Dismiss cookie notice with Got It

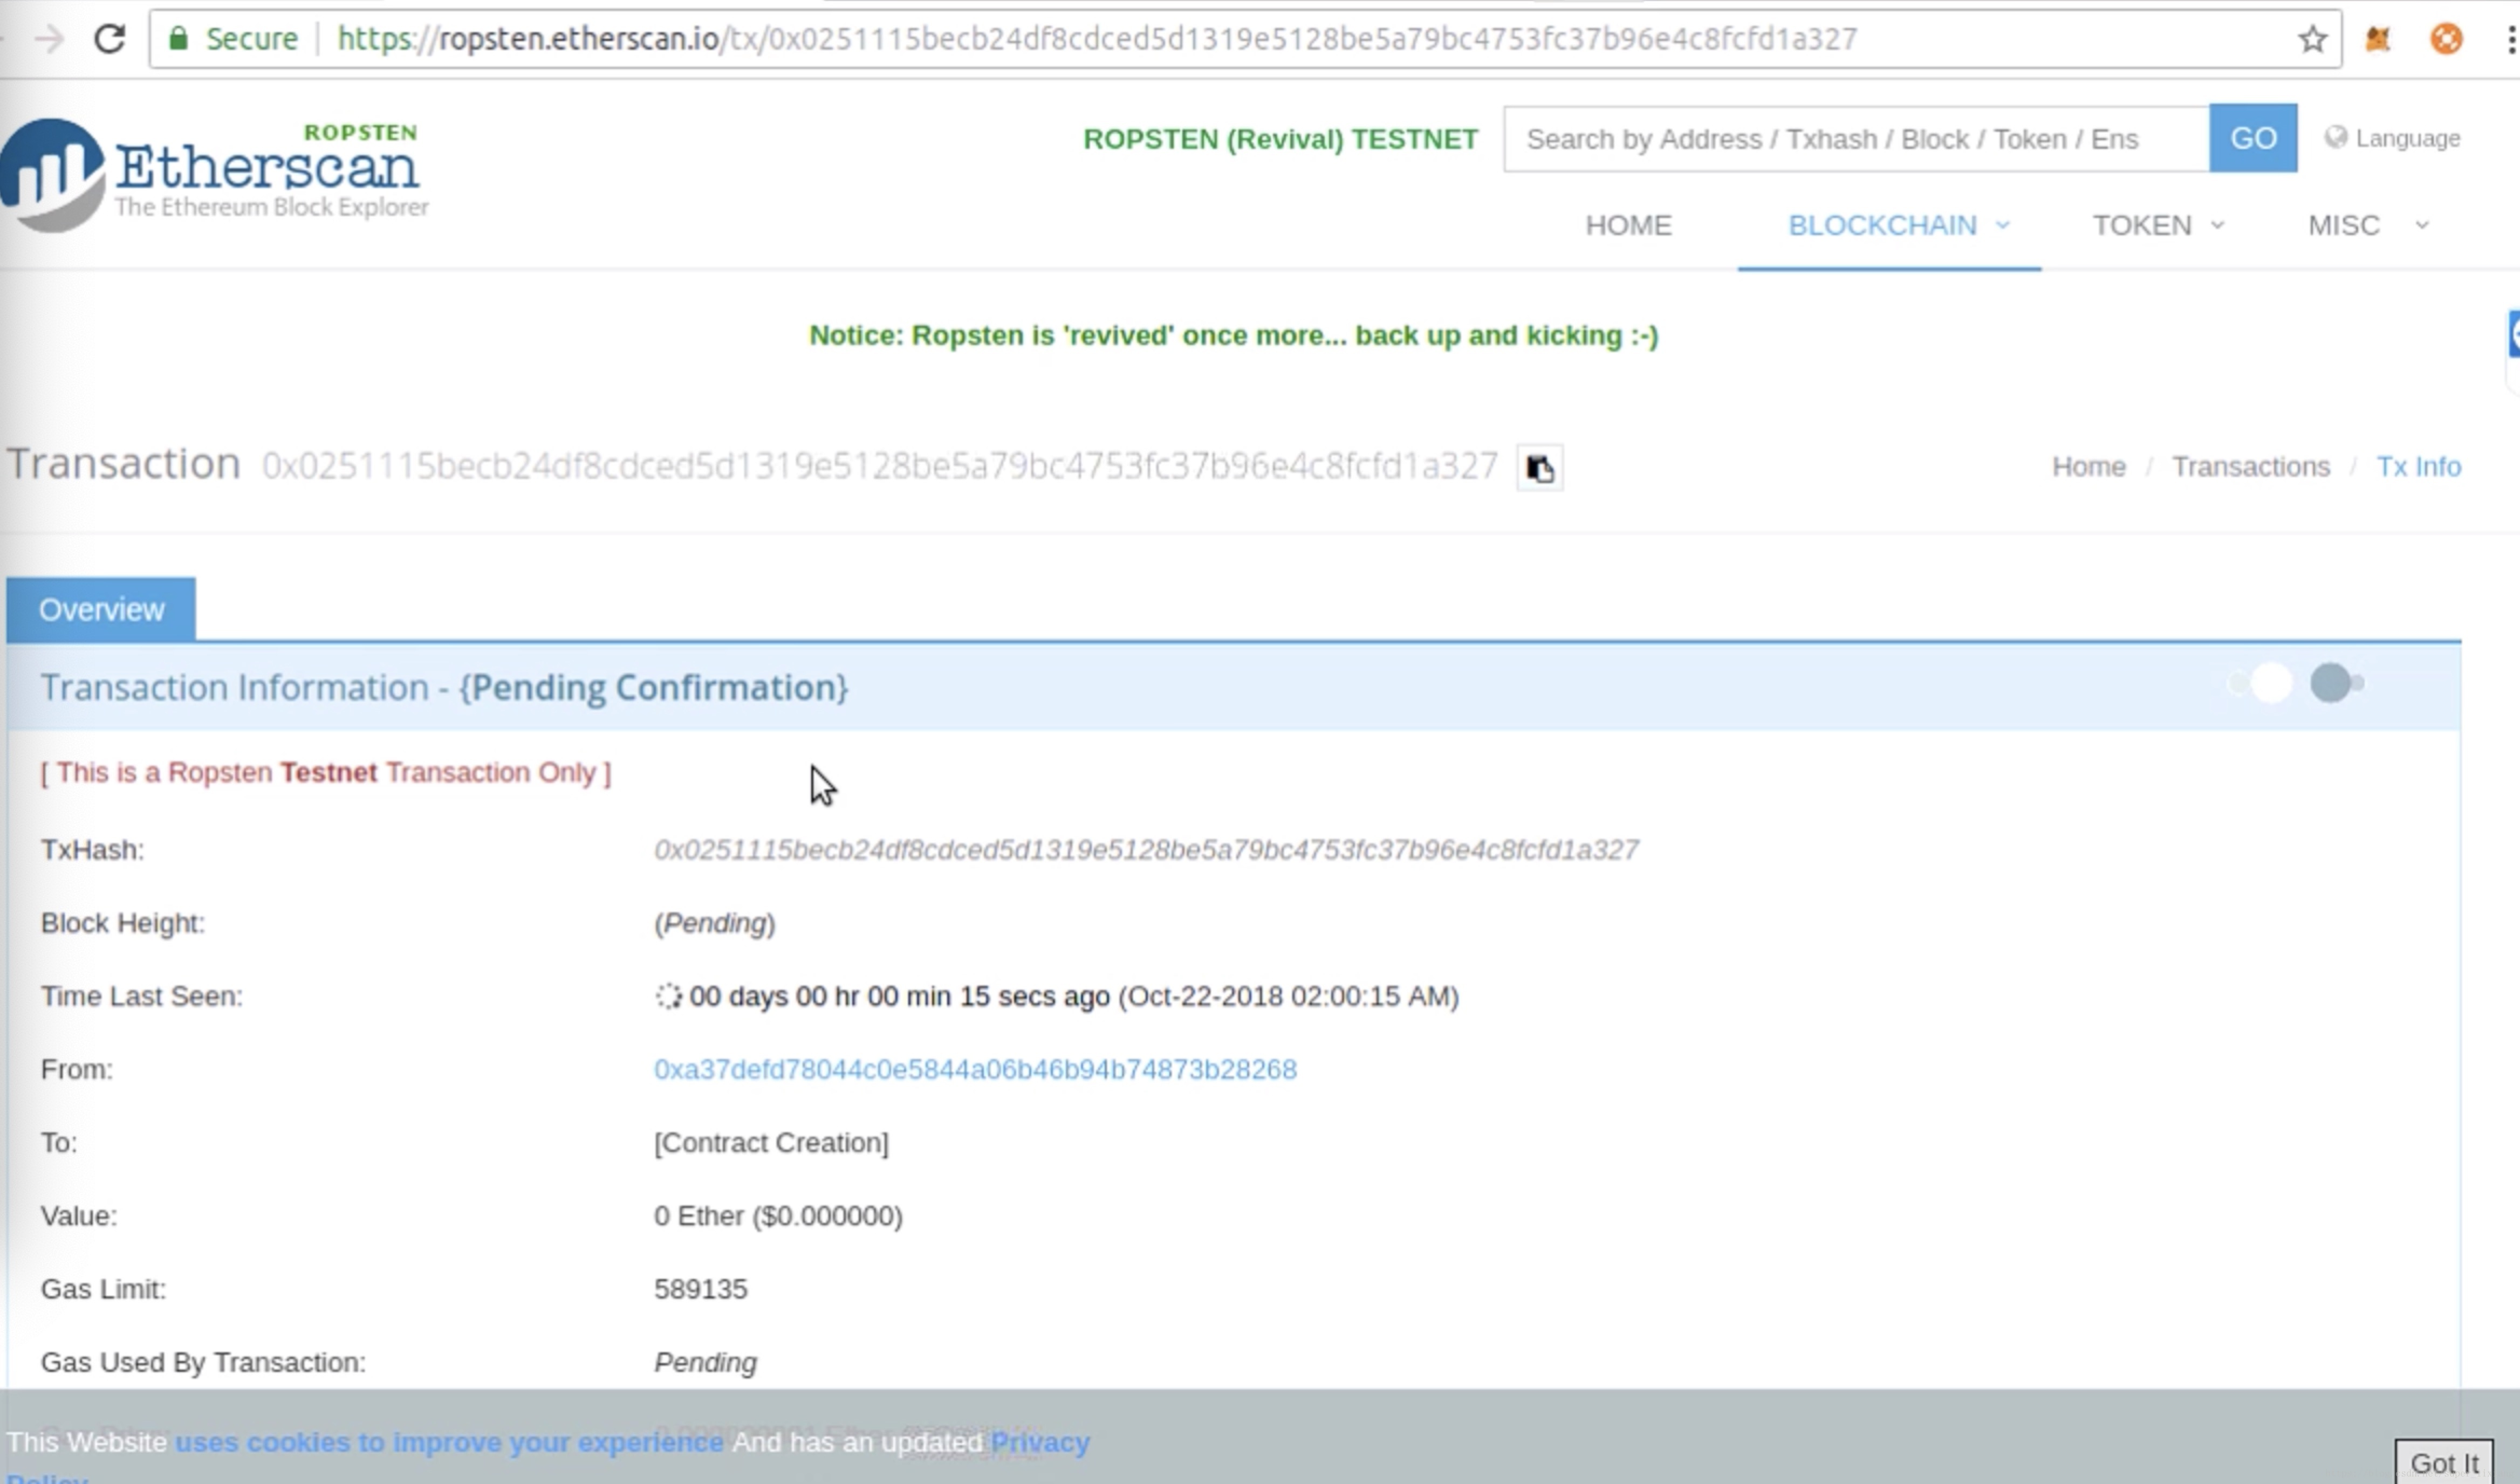[2444, 1462]
